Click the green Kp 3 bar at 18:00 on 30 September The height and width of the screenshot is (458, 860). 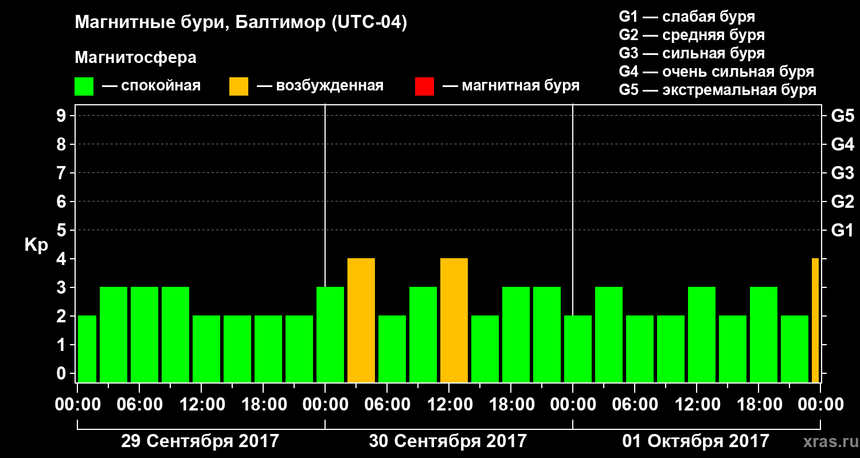pyautogui.click(x=516, y=335)
